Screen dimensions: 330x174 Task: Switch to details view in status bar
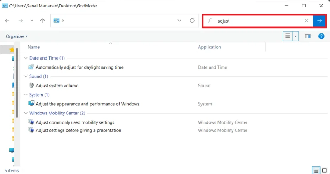click(316, 170)
